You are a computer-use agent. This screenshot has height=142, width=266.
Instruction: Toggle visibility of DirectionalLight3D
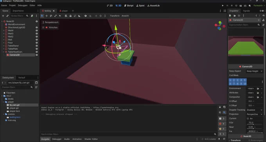(x=36, y=27)
